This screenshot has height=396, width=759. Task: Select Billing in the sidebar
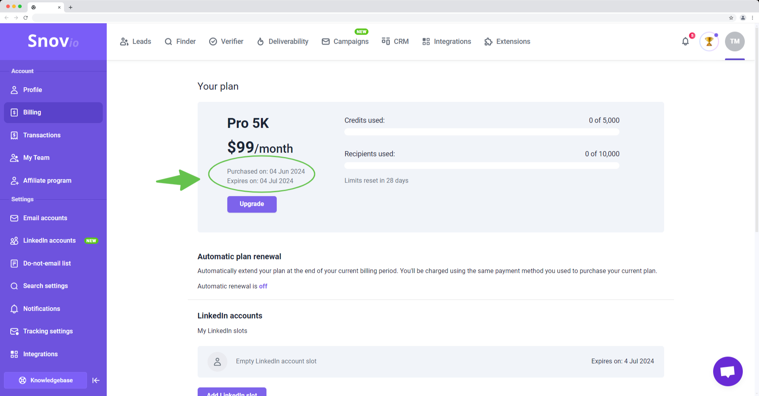(53, 112)
